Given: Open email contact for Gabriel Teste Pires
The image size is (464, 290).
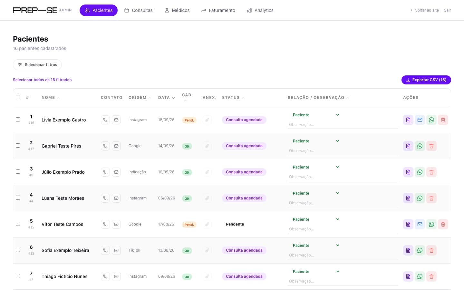Looking at the screenshot, I should (116, 146).
